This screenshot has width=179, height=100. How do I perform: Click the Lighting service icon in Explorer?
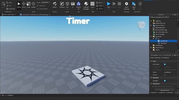click(x=154, y=21)
